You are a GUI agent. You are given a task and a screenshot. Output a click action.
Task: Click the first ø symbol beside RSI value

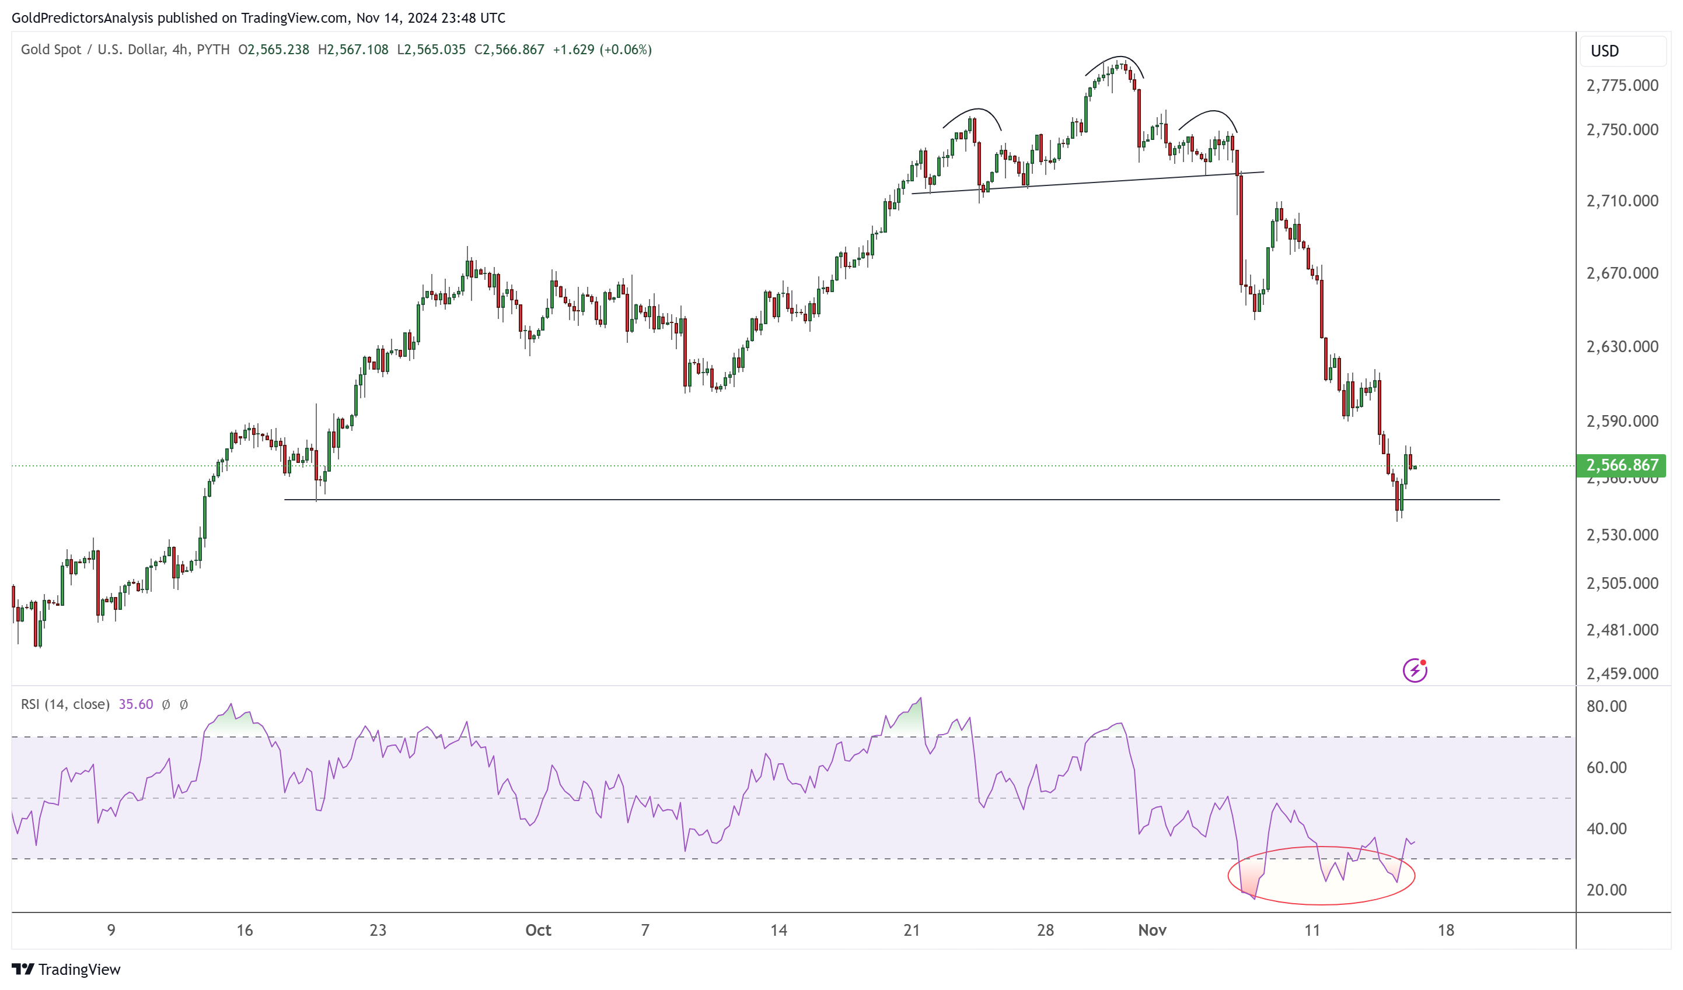tap(166, 704)
